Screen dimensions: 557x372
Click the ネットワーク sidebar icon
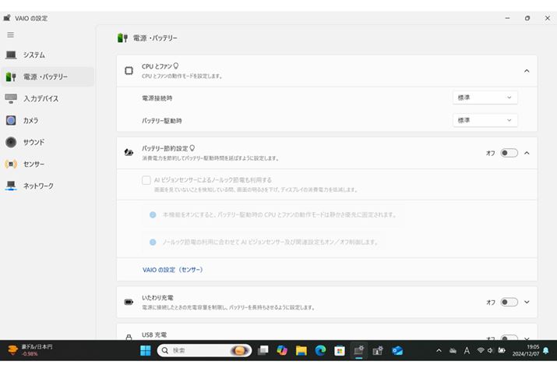(x=11, y=186)
